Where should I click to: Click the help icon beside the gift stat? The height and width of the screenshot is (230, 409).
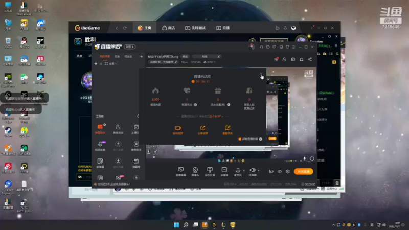pos(229,105)
